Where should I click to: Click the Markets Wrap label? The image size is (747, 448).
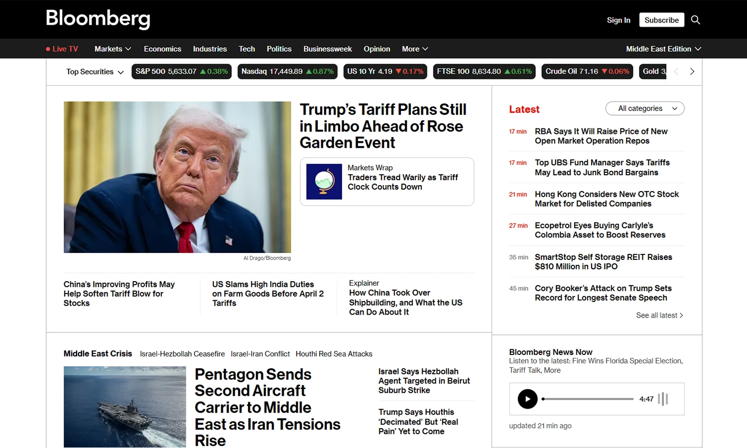coord(370,168)
